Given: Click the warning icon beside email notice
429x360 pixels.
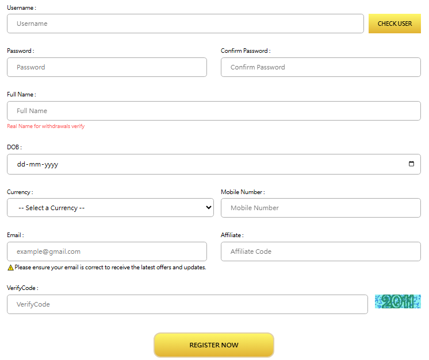Looking at the screenshot, I should coord(10,268).
